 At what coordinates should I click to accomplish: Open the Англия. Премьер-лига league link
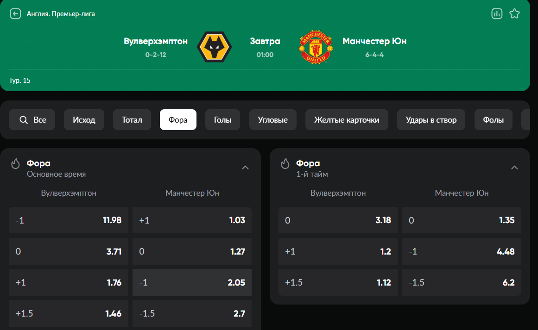point(61,14)
